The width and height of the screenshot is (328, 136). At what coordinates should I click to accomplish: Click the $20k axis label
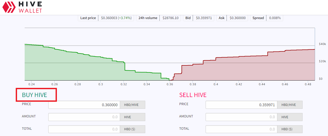322,61
